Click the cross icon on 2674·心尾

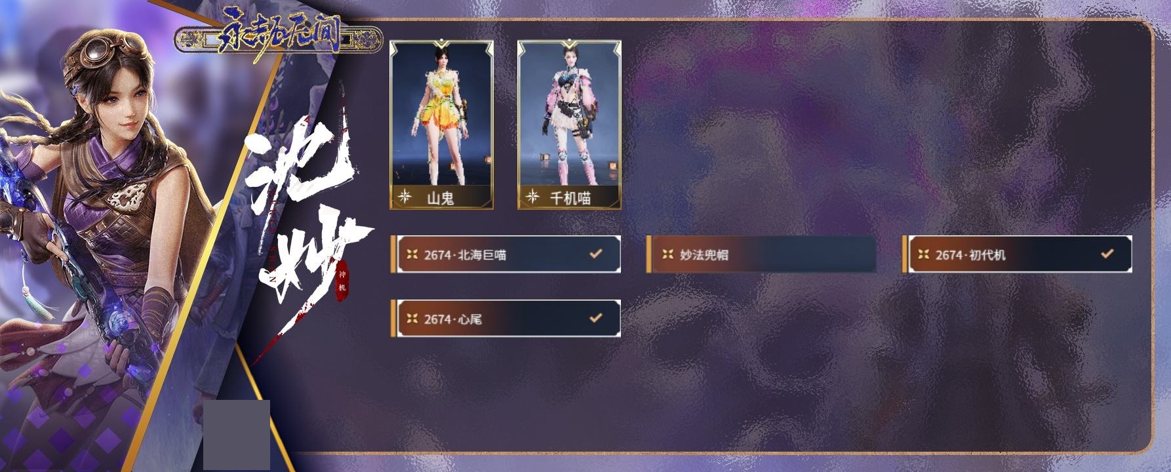(412, 319)
